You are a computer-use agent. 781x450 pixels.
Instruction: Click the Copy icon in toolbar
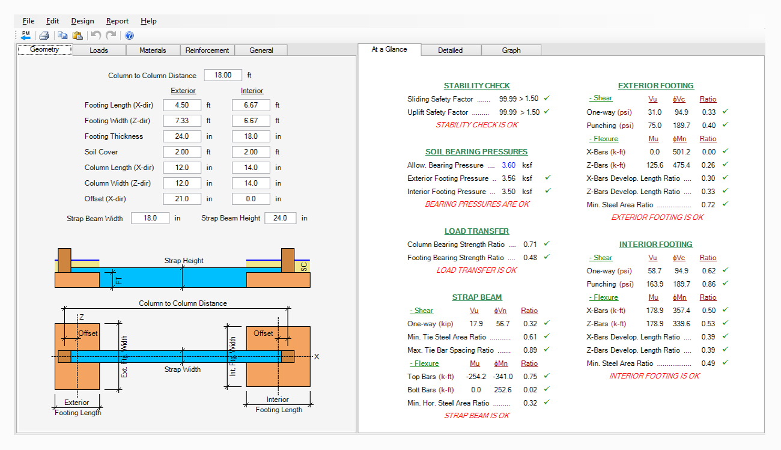pos(62,35)
